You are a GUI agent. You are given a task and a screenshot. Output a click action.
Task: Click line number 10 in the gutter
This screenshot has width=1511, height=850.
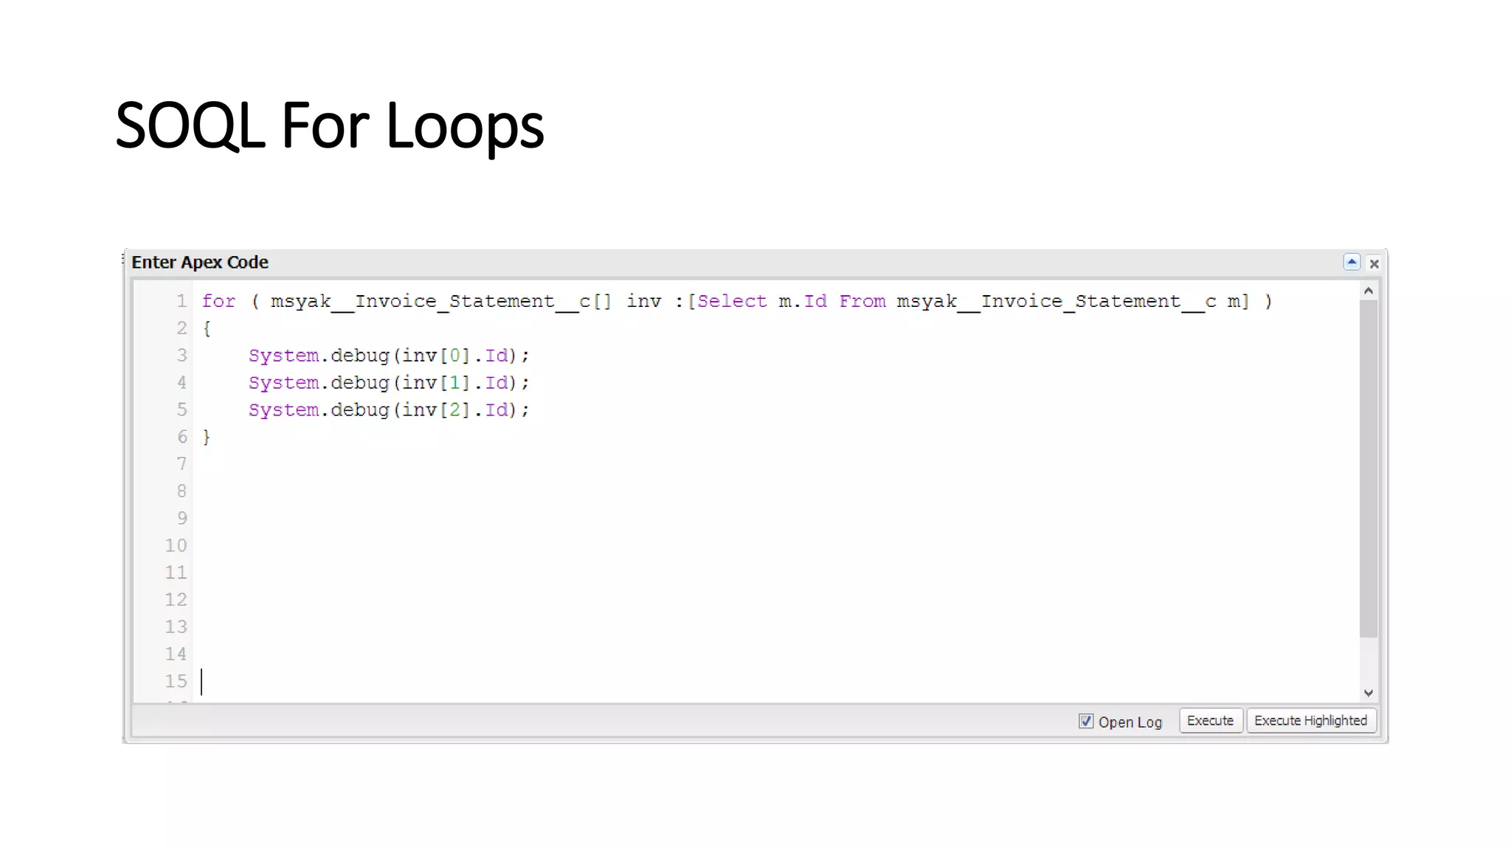(x=176, y=545)
